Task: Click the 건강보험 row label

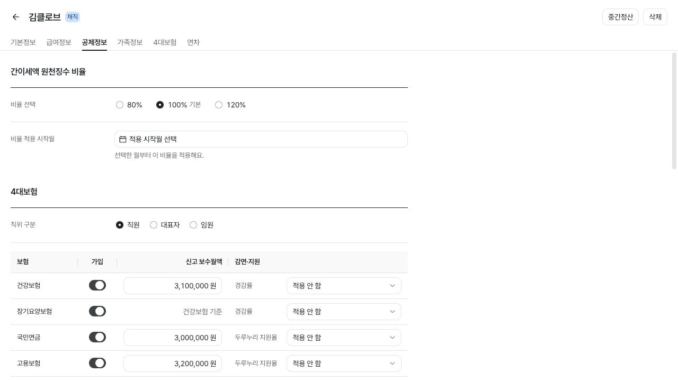Action: point(29,286)
